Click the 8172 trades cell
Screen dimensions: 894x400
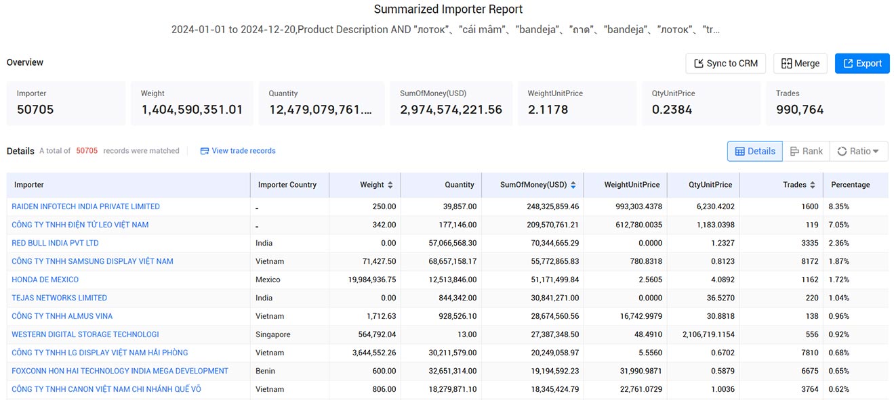tap(809, 261)
